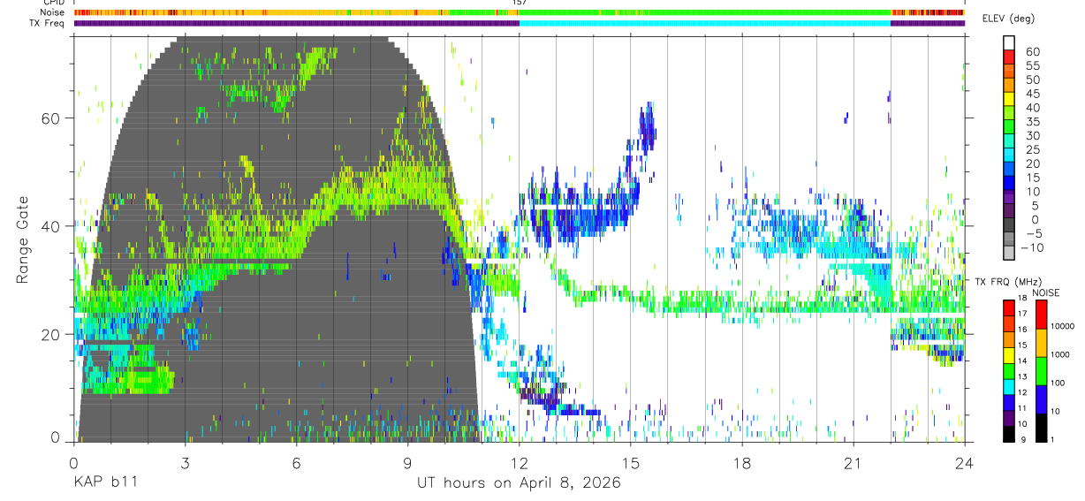Image resolution: width=1085 pixels, height=501 pixels.
Task: Pick the yellow segment of ELEV color bar
Action: [x=1010, y=99]
